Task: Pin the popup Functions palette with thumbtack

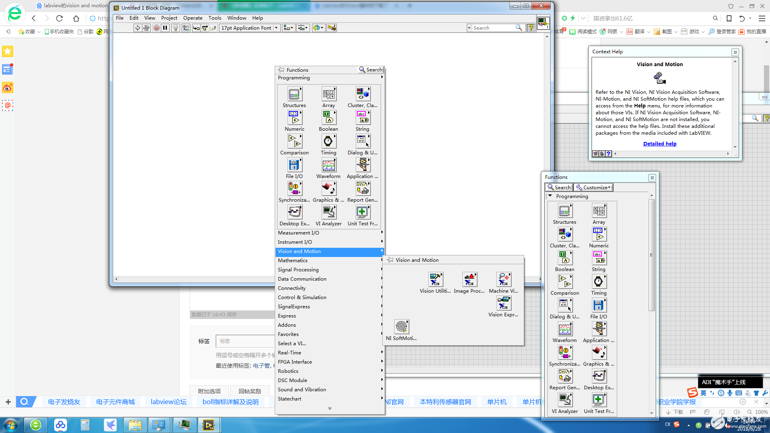Action: click(x=281, y=70)
